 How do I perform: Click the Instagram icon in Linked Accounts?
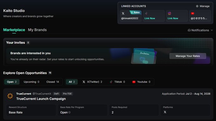point(169,13)
